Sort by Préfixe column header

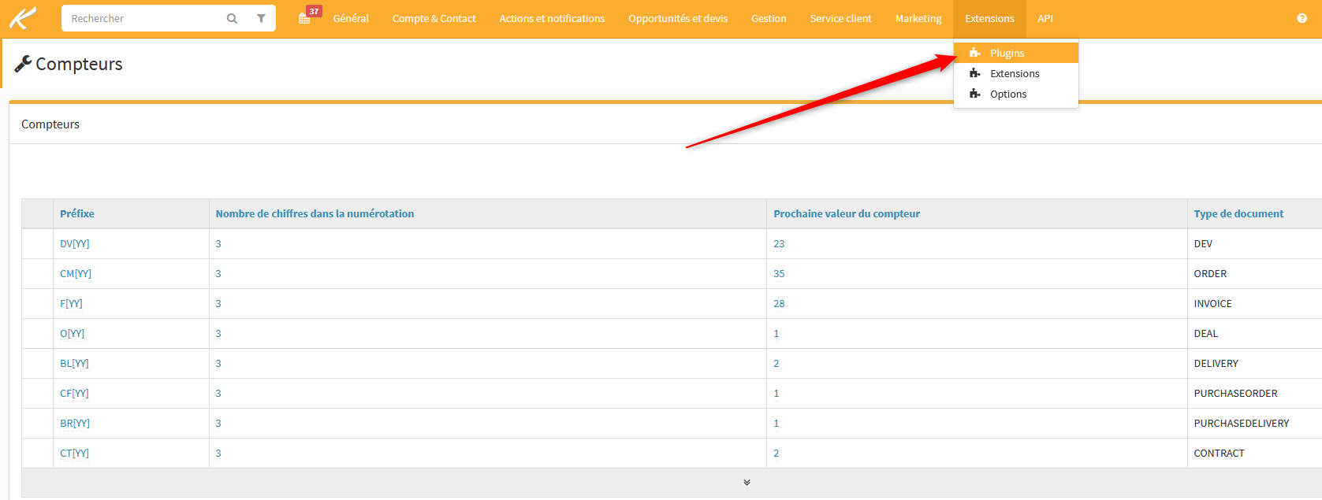[77, 213]
